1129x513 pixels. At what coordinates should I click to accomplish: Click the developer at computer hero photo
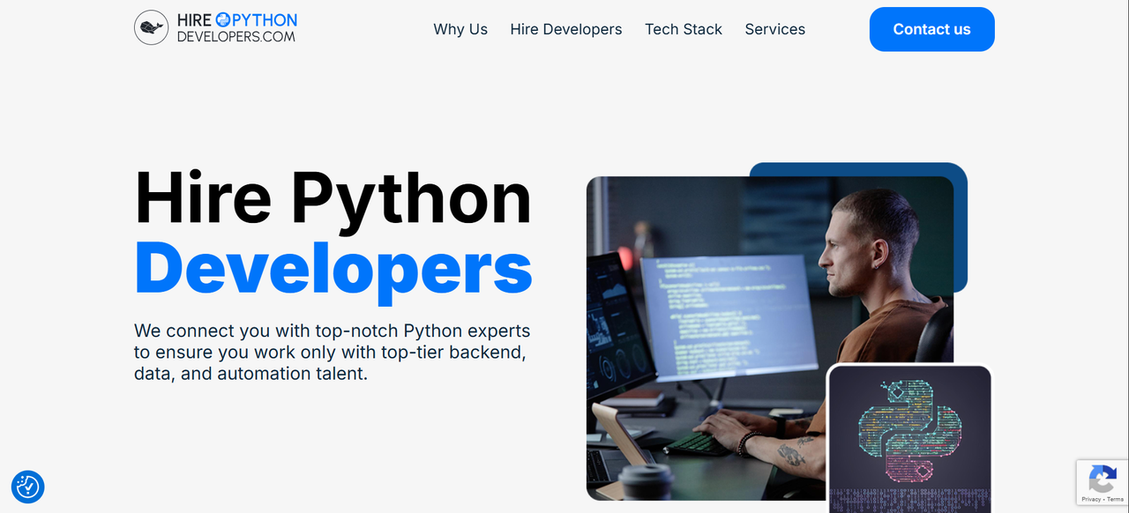coord(770,338)
